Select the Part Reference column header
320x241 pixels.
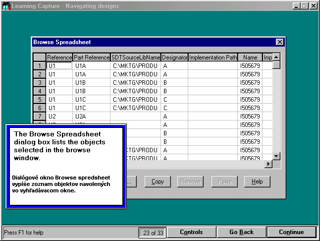[91, 58]
